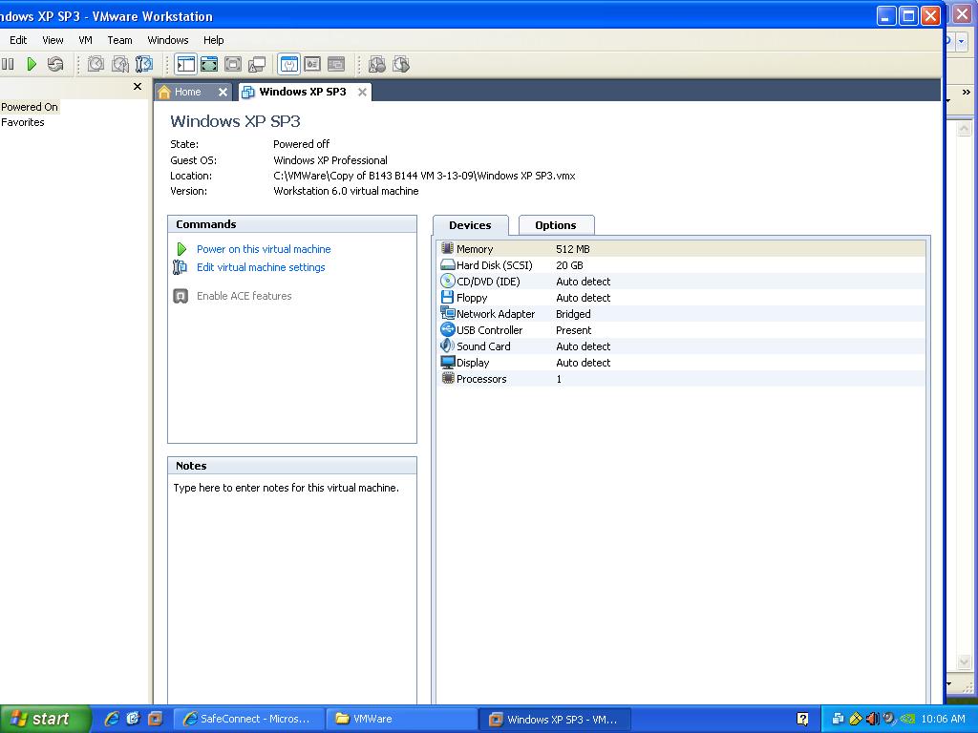Click the Suspend (pause) toolbar icon
This screenshot has height=733, width=978.
pos(8,64)
